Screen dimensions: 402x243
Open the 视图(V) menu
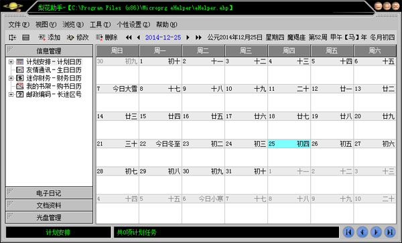click(46, 25)
